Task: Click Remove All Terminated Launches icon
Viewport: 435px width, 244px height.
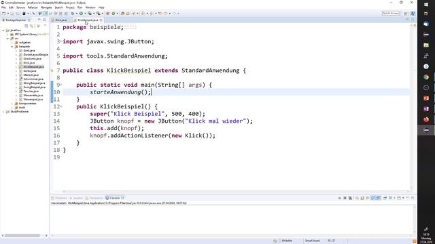Action: (x=350, y=198)
